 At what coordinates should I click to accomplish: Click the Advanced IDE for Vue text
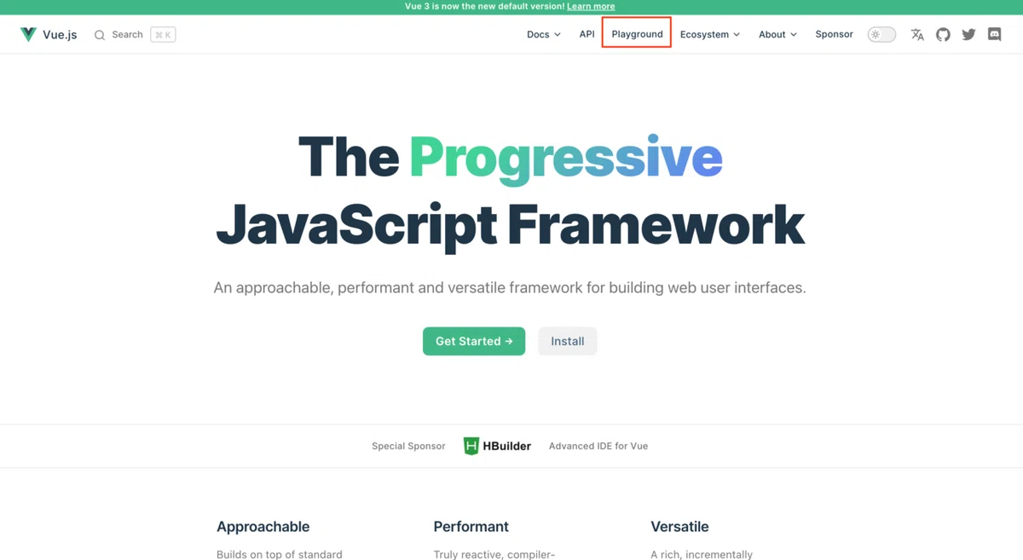pos(598,446)
